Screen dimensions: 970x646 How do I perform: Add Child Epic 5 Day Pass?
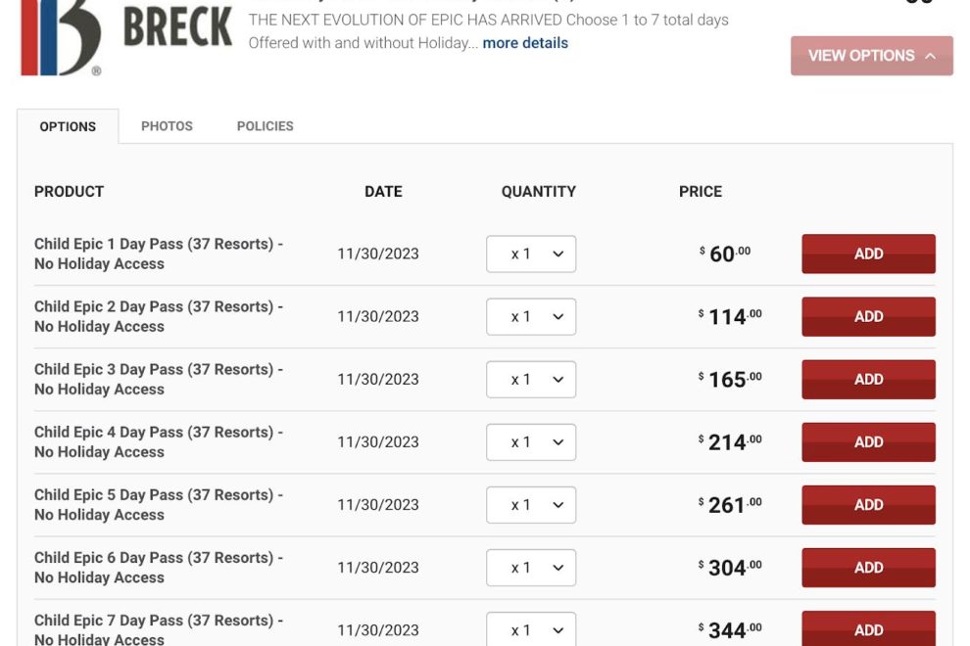pyautogui.click(x=868, y=505)
